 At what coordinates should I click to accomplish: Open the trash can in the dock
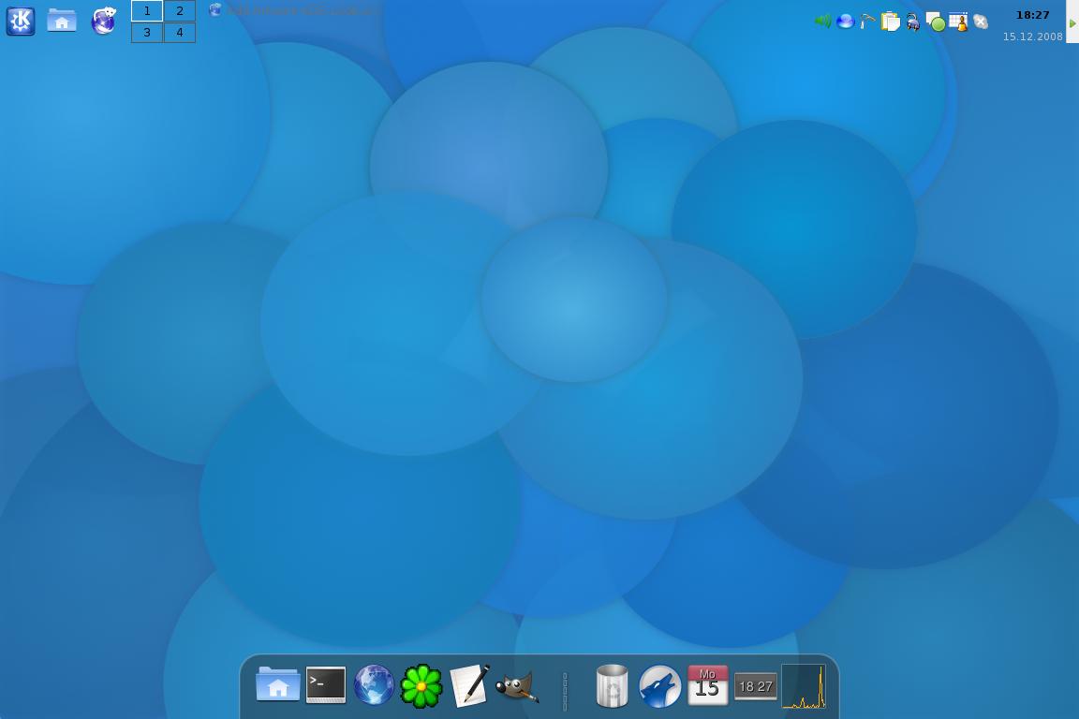pyautogui.click(x=612, y=685)
